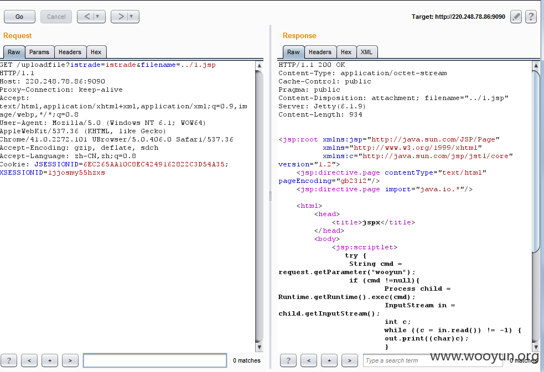Focus the request search input field
544x372 pixels.
tap(155, 360)
